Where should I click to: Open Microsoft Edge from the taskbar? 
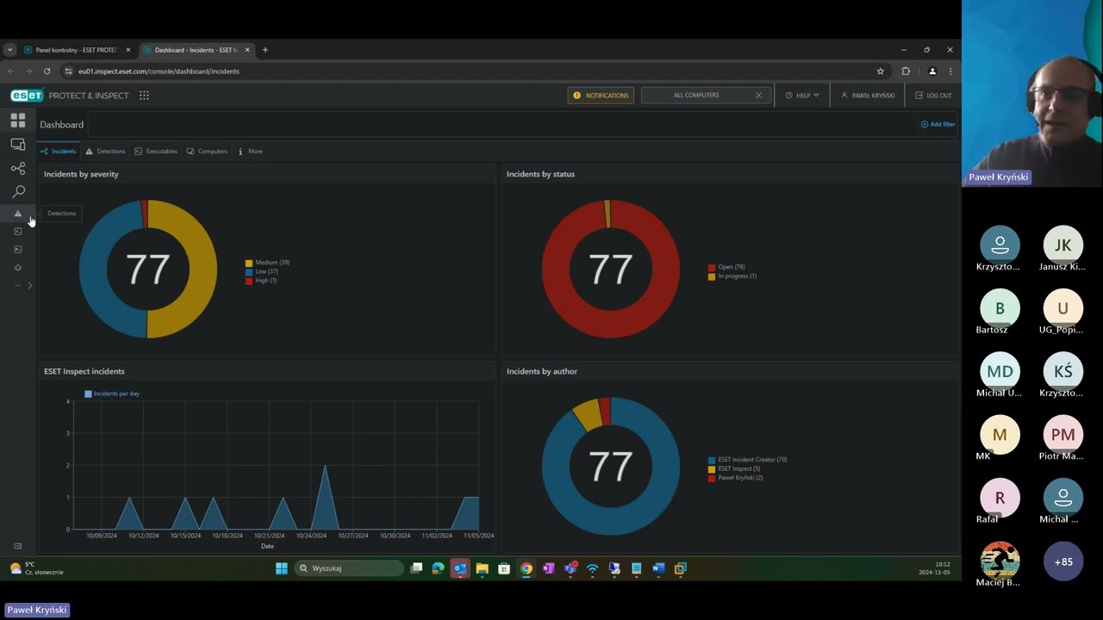438,568
